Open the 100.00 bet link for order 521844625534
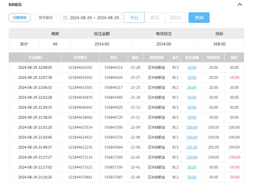274x185 pixels. [x=192, y=127]
